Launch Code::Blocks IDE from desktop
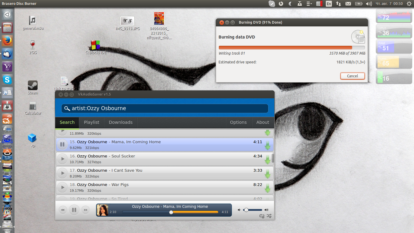The height and width of the screenshot is (233, 414). point(96,47)
